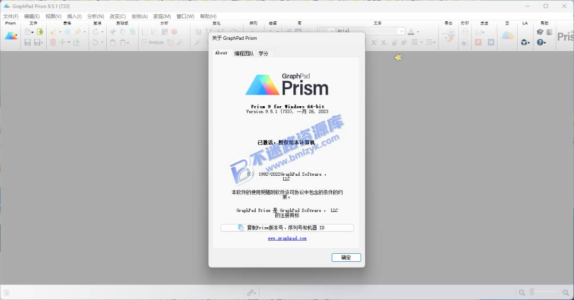Click the highlighter icon in sheet group

(x=54, y=32)
